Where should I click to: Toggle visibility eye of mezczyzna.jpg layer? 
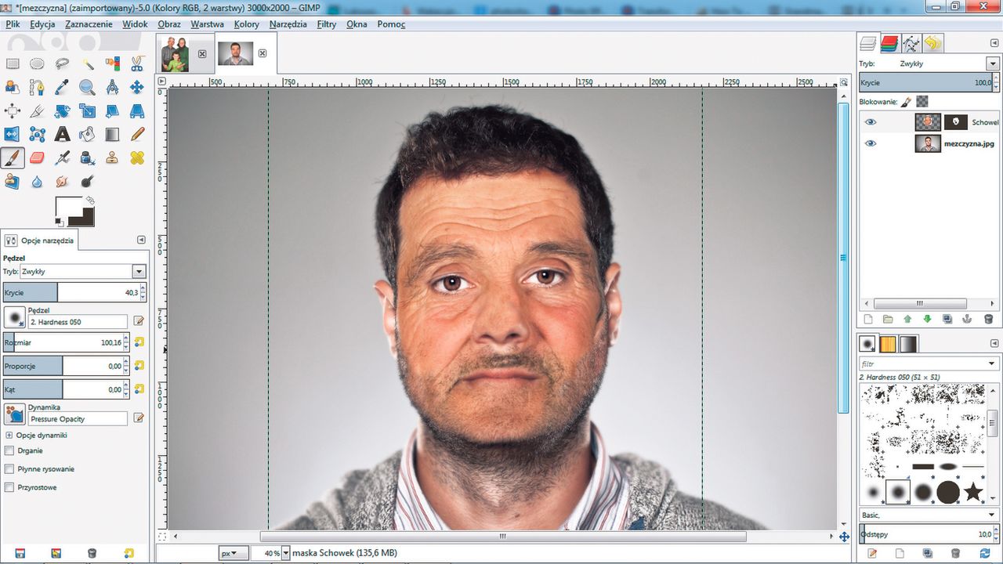tap(870, 143)
